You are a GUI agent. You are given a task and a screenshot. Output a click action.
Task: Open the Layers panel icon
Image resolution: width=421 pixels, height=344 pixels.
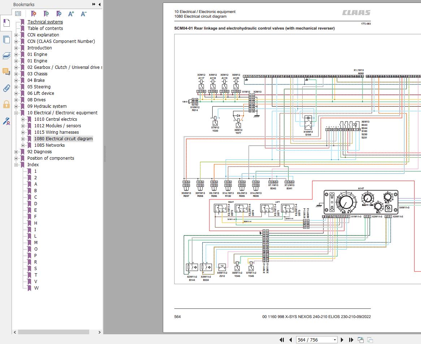point(6,56)
